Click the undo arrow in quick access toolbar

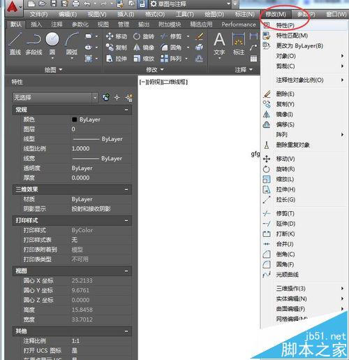click(87, 3)
